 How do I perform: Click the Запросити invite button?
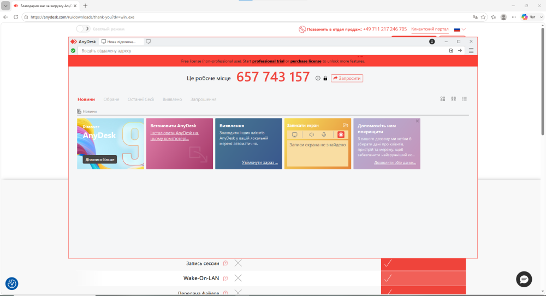347,78
